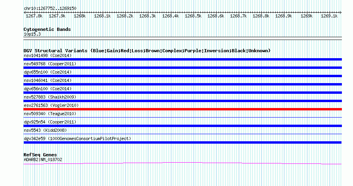This screenshot has height=186, width=353.
Task: Open variant nsv5543 (Kidd2008) label
Action: pyautogui.click(x=45, y=130)
